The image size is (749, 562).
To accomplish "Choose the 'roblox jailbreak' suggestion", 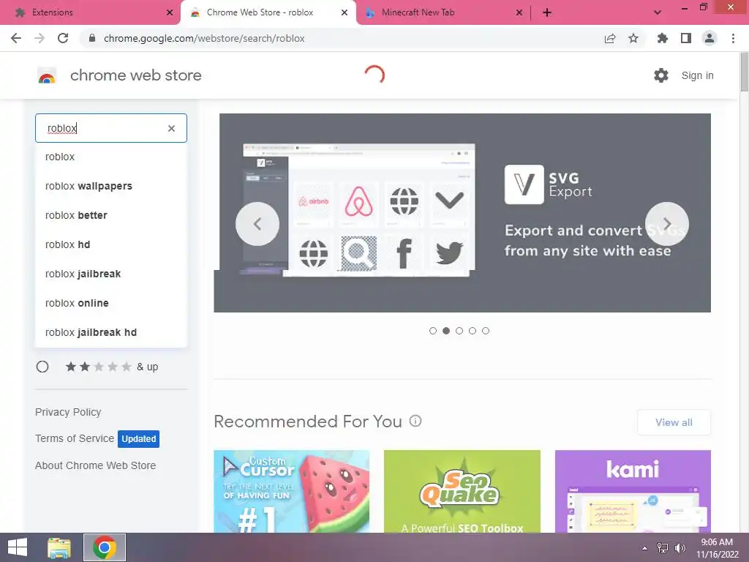I will (x=111, y=274).
